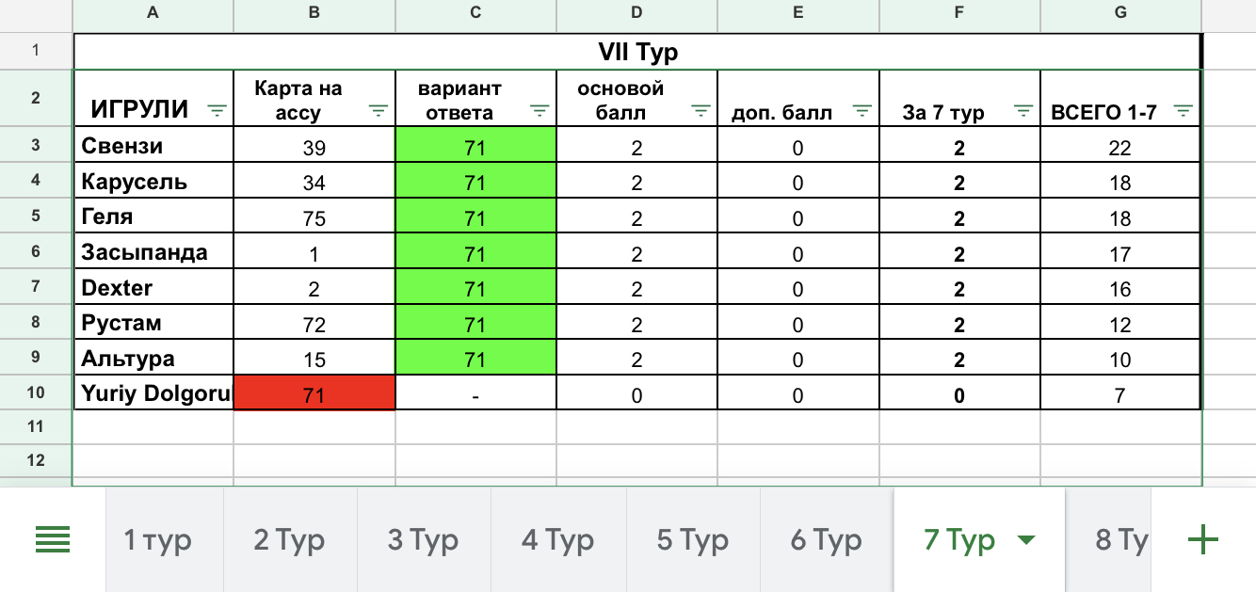The image size is (1256, 592).
Task: Select the red cell with 71
Action: pyautogui.click(x=314, y=394)
